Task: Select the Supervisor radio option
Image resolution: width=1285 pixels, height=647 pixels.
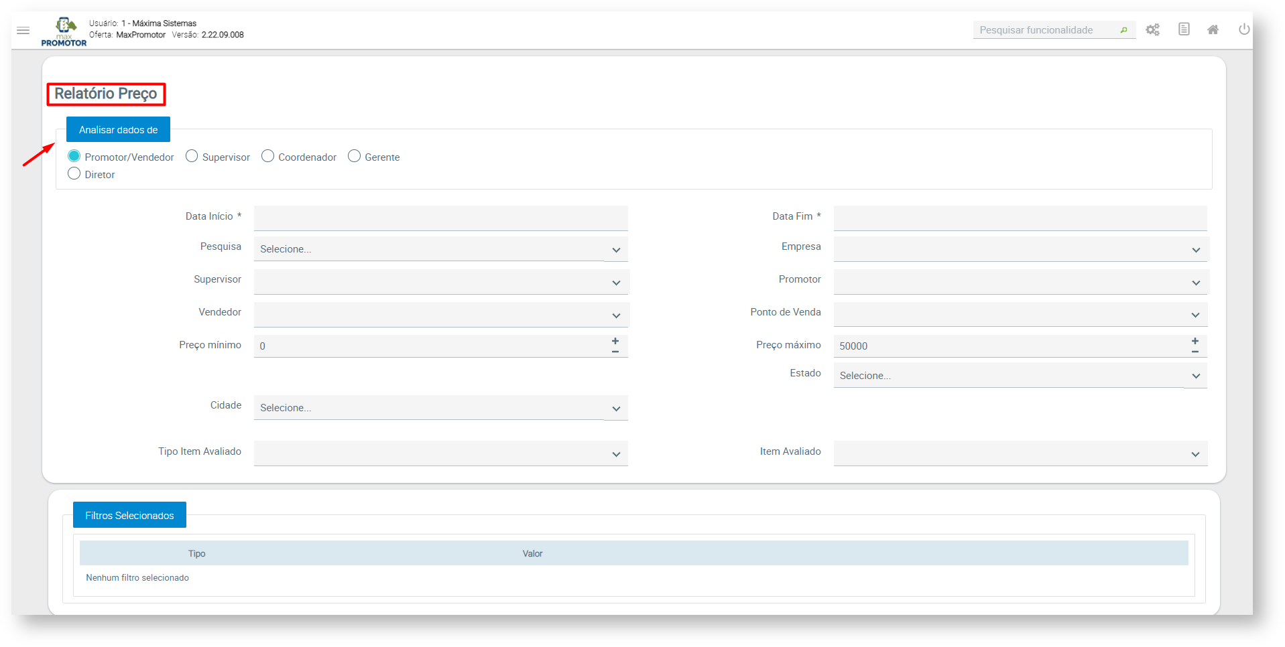Action: point(192,156)
